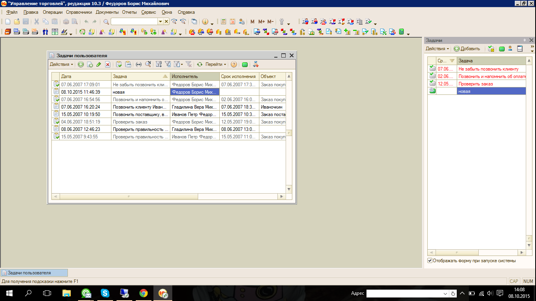Click the pencil edit icon
The width and height of the screenshot is (536, 301).
click(98, 64)
